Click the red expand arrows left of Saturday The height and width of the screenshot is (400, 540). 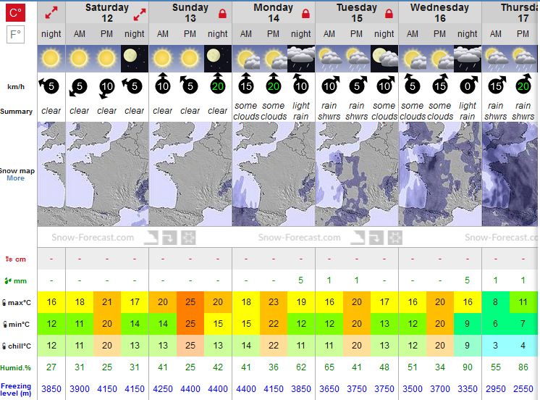click(x=51, y=13)
